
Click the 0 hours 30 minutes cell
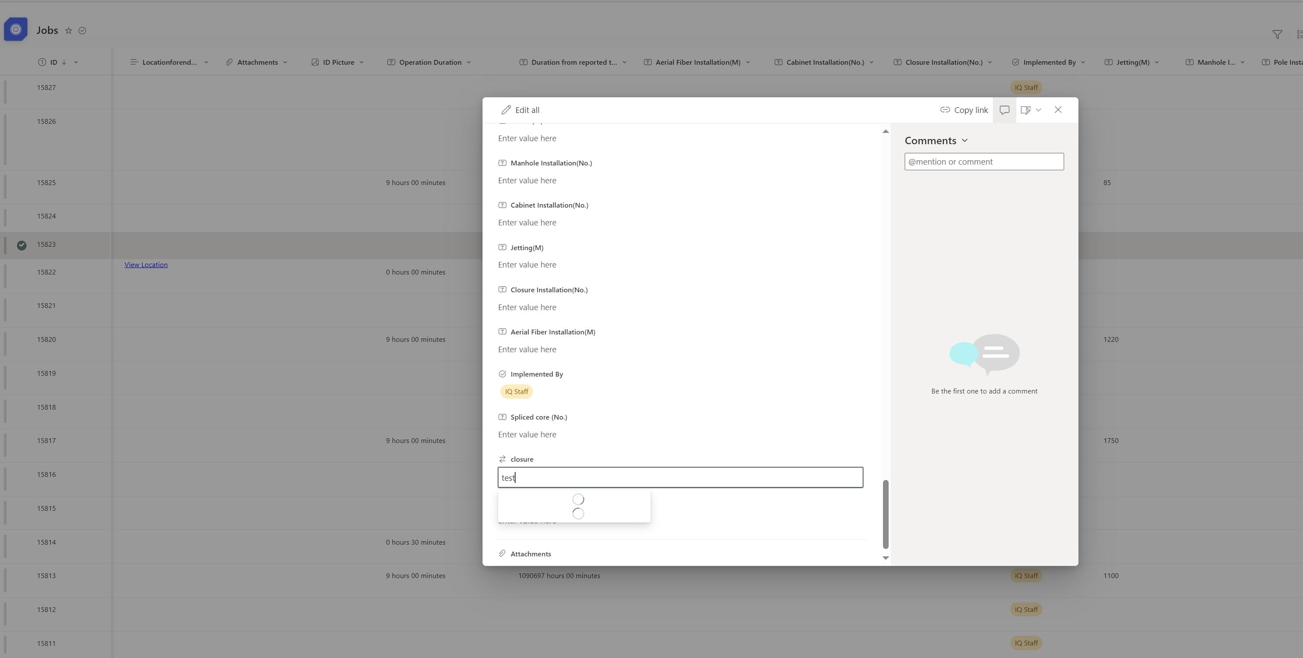pyautogui.click(x=415, y=542)
